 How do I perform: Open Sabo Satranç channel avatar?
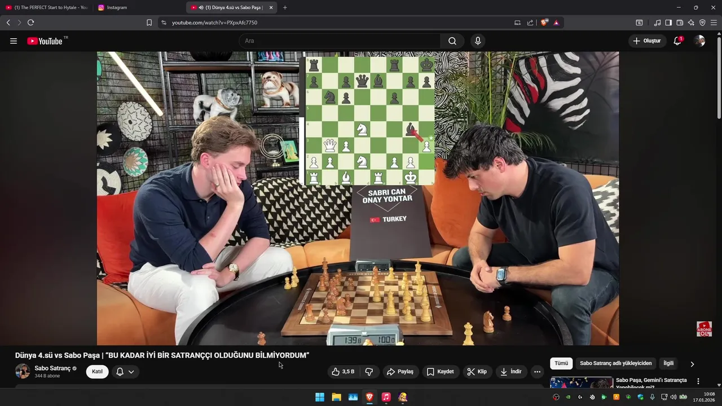[23, 371]
